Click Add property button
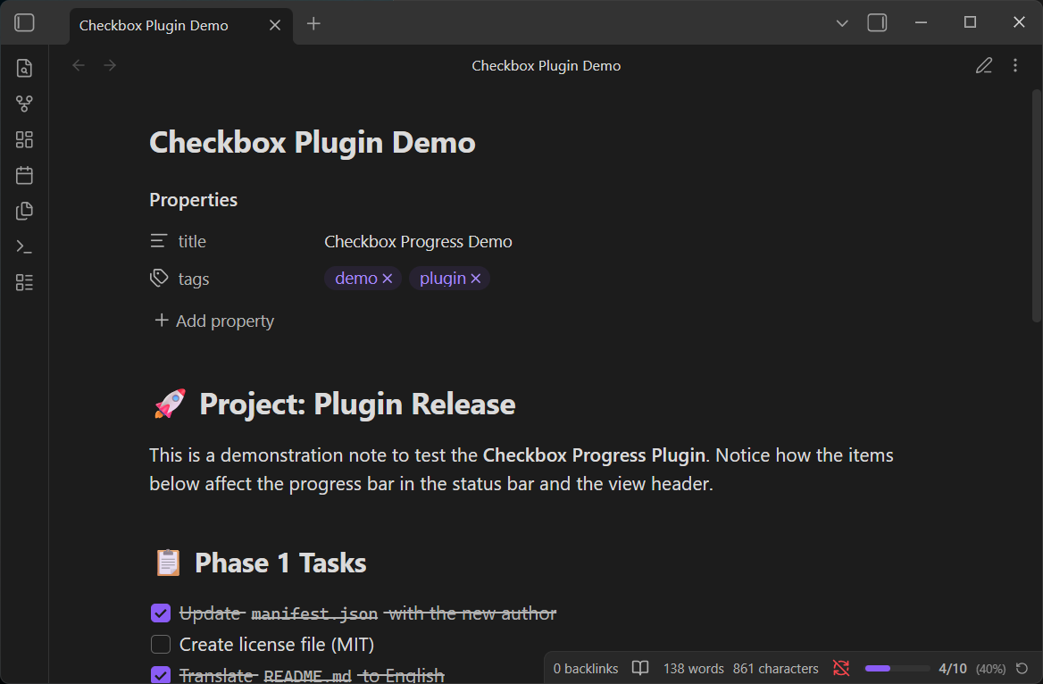 [214, 321]
